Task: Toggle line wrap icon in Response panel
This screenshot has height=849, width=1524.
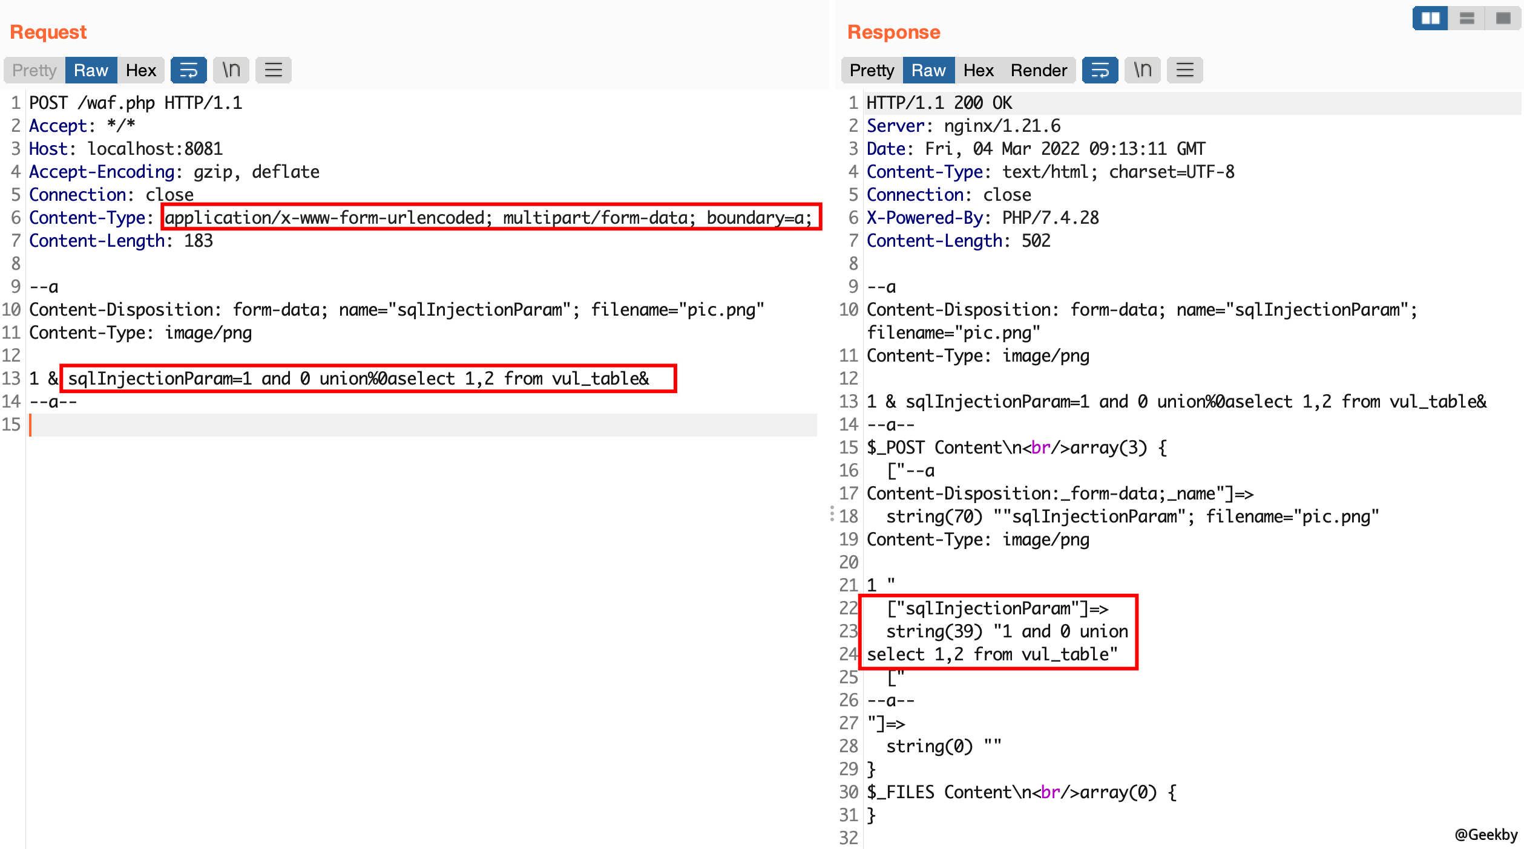Action: click(1099, 70)
